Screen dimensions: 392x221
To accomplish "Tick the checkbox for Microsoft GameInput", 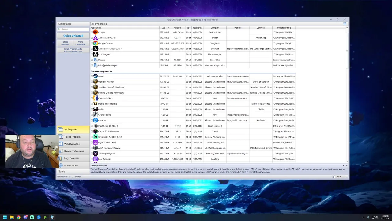I will pyautogui.click(x=92, y=65).
